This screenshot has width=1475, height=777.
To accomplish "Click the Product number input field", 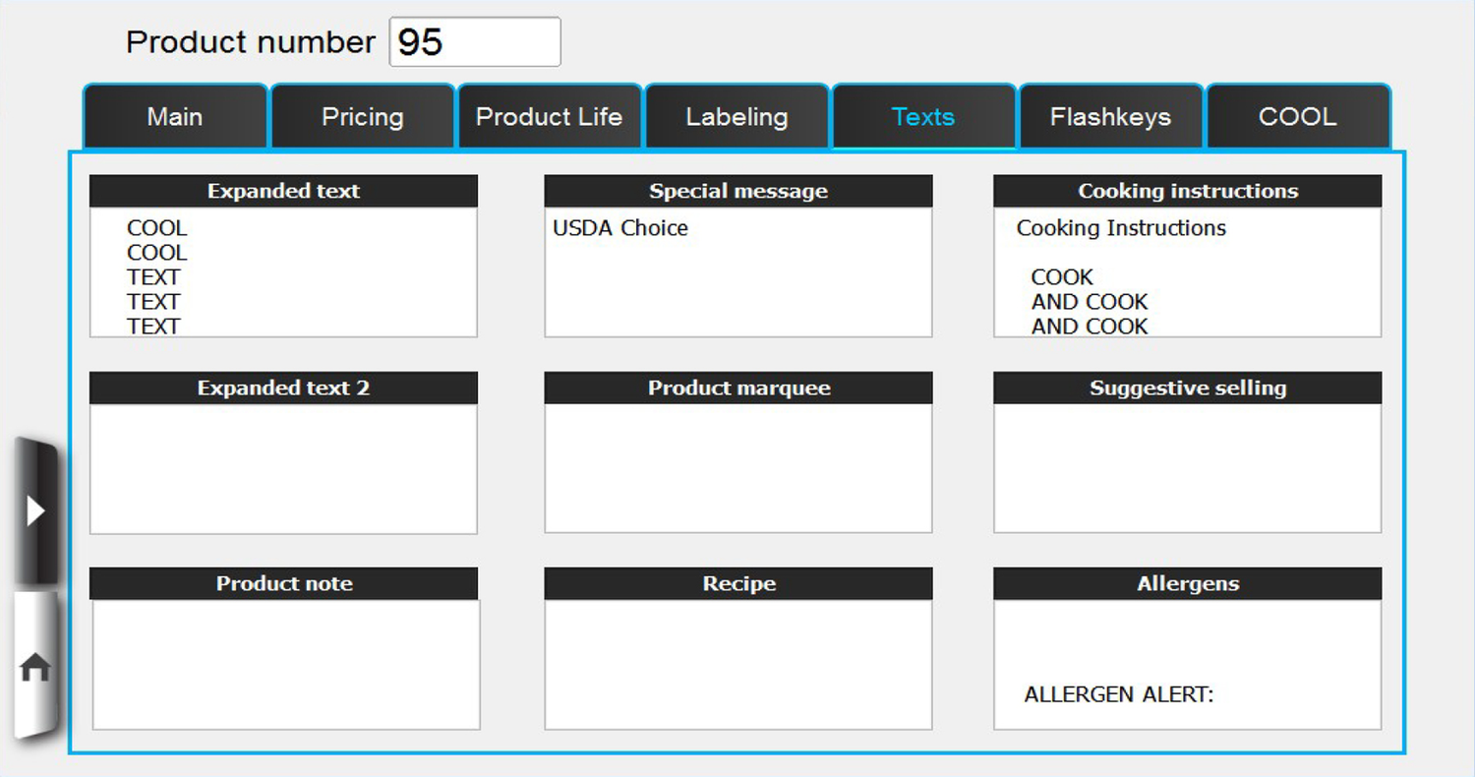I will (x=475, y=42).
